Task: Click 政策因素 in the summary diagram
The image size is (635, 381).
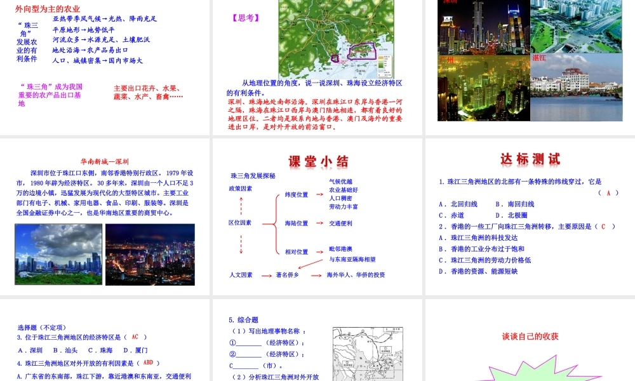Action: [241, 189]
